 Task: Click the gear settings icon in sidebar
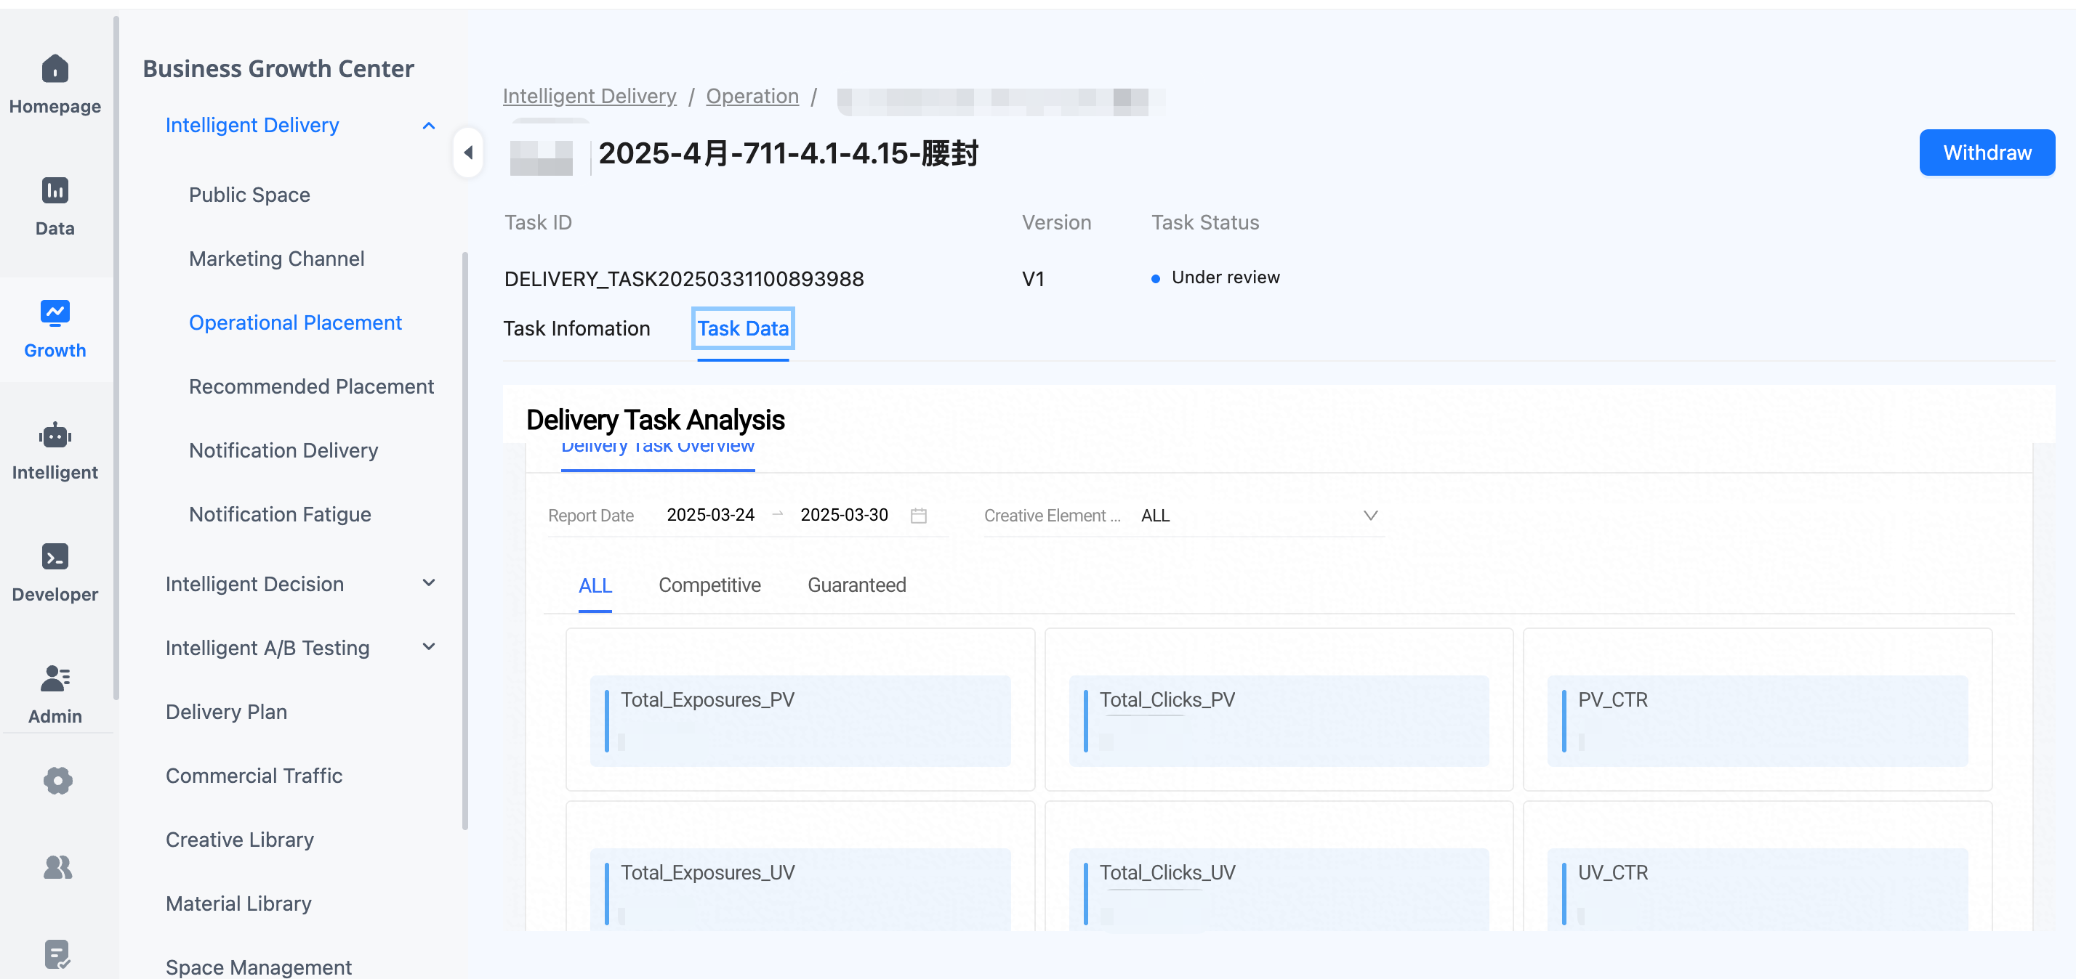pyautogui.click(x=57, y=780)
